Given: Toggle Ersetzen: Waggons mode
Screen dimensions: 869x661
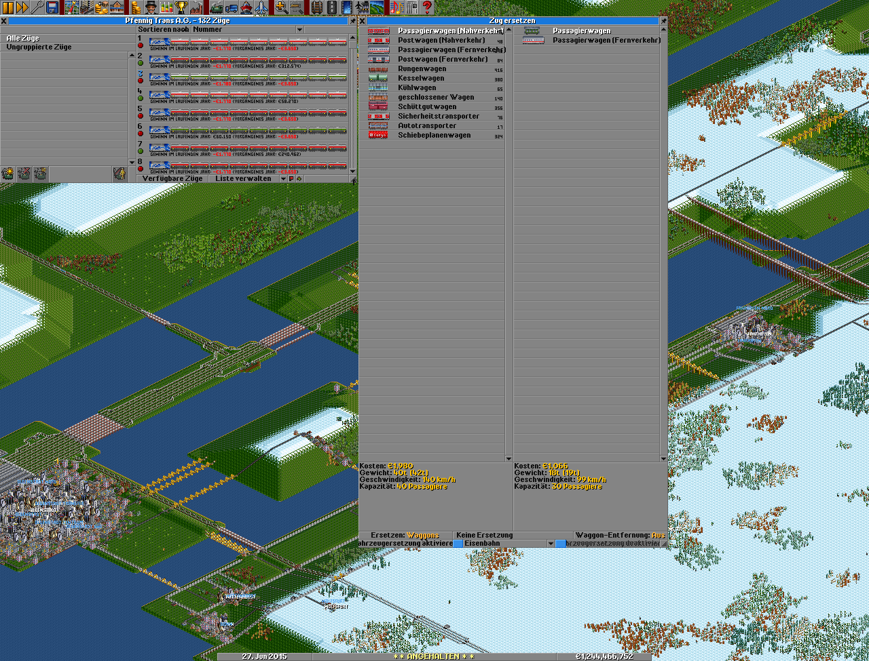Looking at the screenshot, I should pos(405,536).
